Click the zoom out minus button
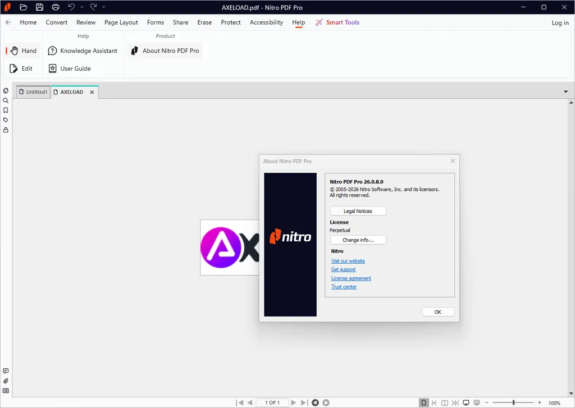 pos(487,402)
